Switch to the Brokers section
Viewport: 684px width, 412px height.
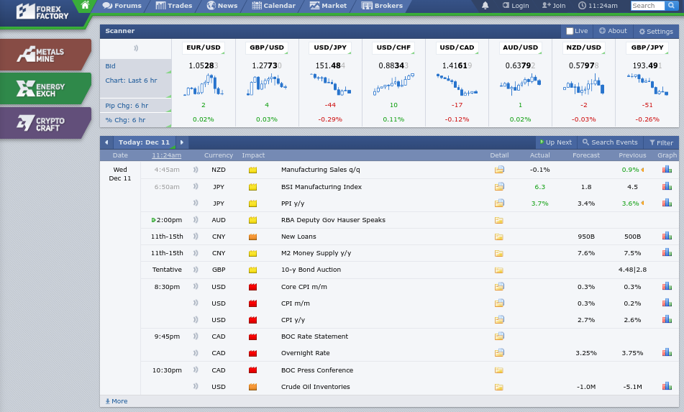click(382, 6)
